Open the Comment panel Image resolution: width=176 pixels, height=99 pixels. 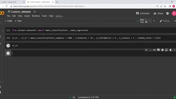[143, 13]
